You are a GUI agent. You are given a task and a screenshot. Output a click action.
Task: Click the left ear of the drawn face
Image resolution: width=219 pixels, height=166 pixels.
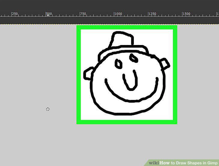coord(88,74)
